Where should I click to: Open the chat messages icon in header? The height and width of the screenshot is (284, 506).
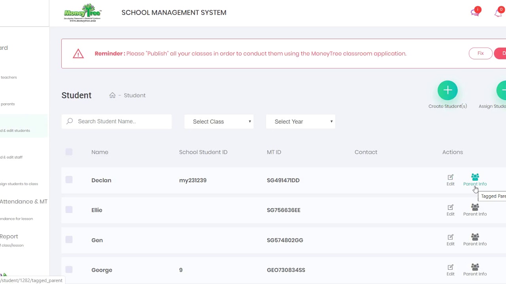point(476,12)
